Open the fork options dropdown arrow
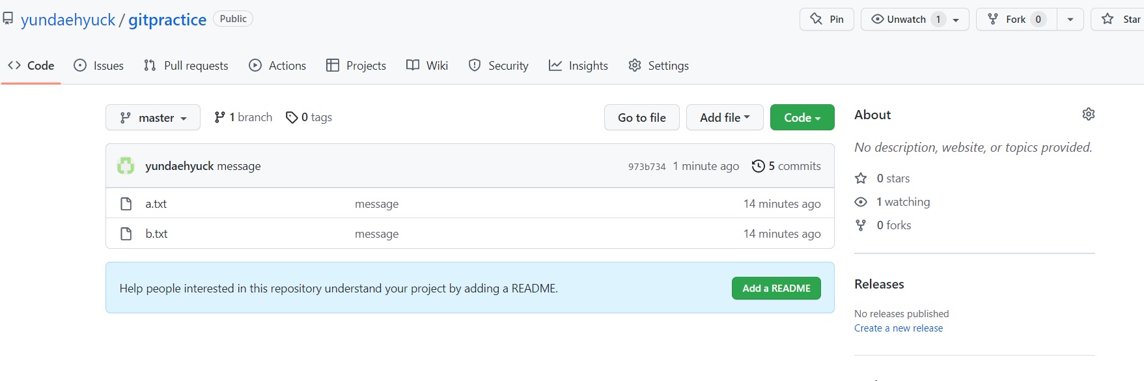1144x381 pixels. click(x=1070, y=20)
